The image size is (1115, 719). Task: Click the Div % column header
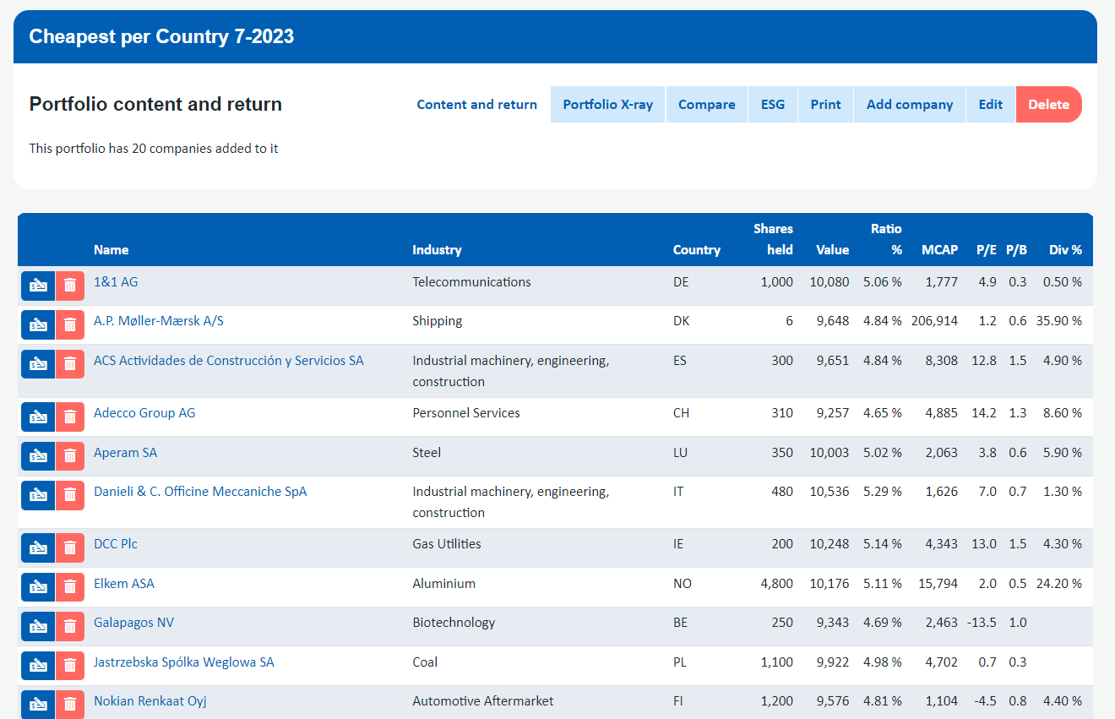tap(1066, 250)
